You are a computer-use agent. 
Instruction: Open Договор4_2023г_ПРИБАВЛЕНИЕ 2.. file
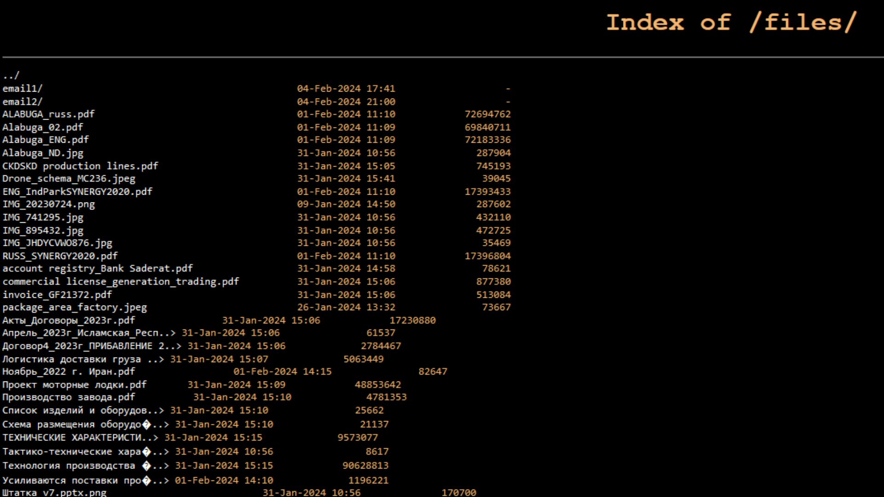(92, 346)
